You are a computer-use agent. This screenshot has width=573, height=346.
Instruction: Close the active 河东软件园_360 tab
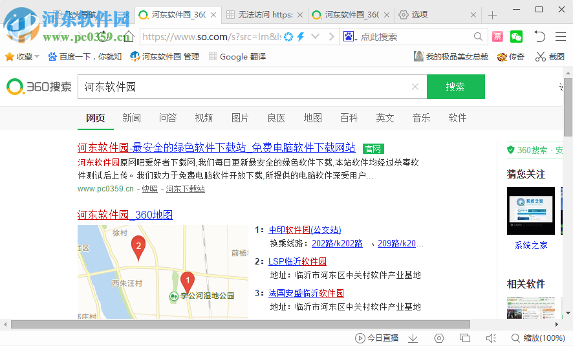click(213, 15)
